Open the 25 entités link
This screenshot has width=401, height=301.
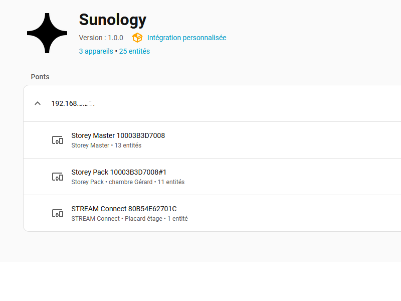coord(134,51)
